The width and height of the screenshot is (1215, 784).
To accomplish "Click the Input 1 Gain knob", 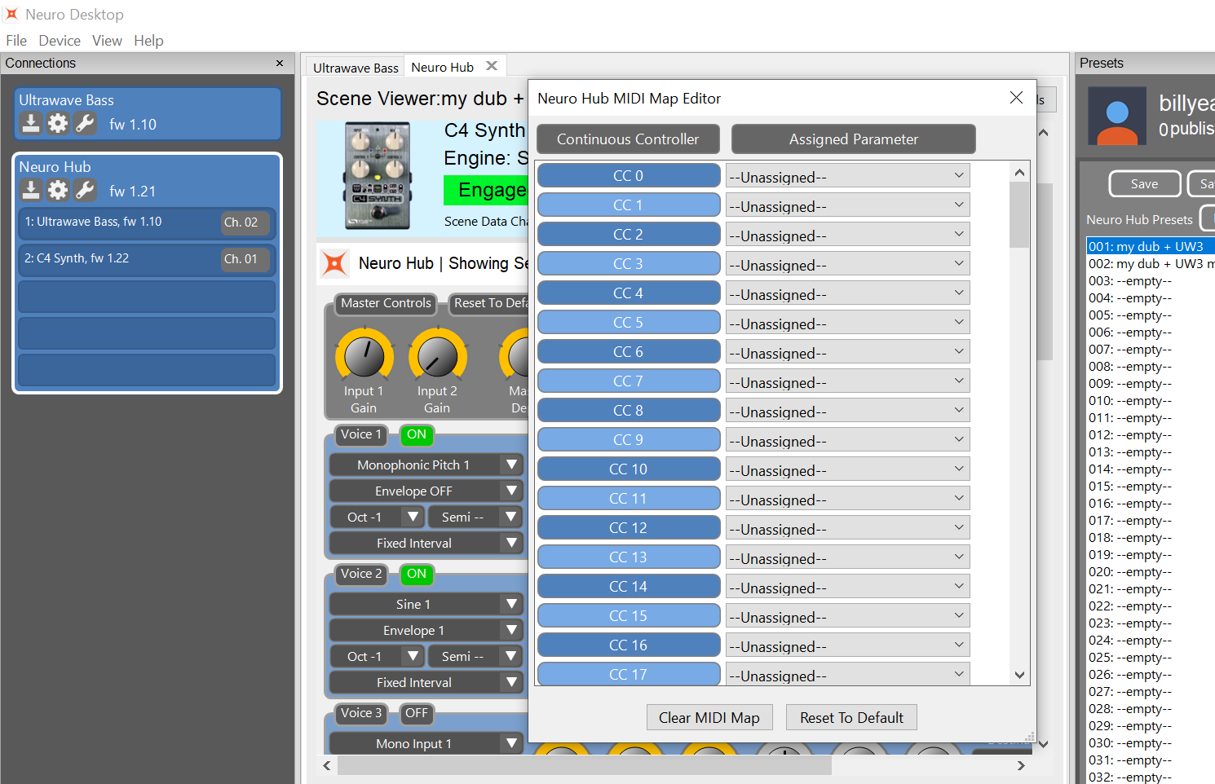I will pyautogui.click(x=364, y=357).
